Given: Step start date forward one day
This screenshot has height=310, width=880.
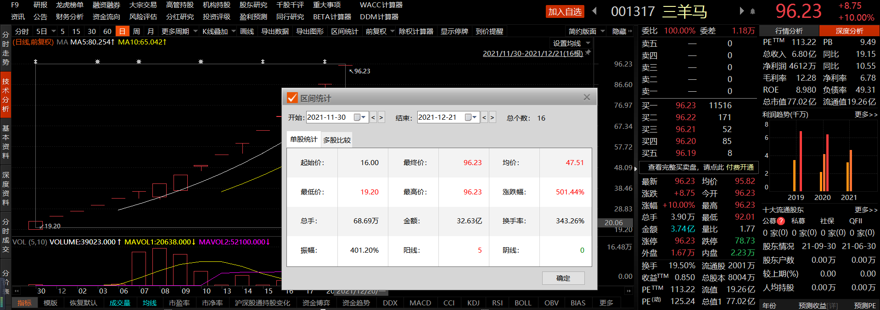Looking at the screenshot, I should (381, 118).
